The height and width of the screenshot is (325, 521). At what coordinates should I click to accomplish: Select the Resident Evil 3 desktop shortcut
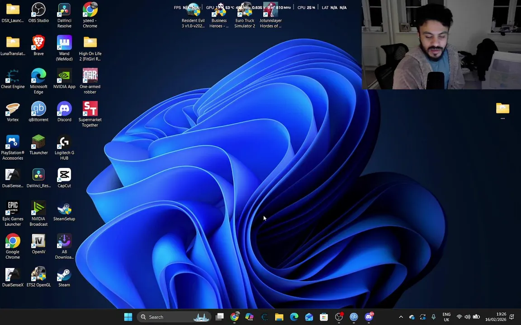pyautogui.click(x=193, y=16)
